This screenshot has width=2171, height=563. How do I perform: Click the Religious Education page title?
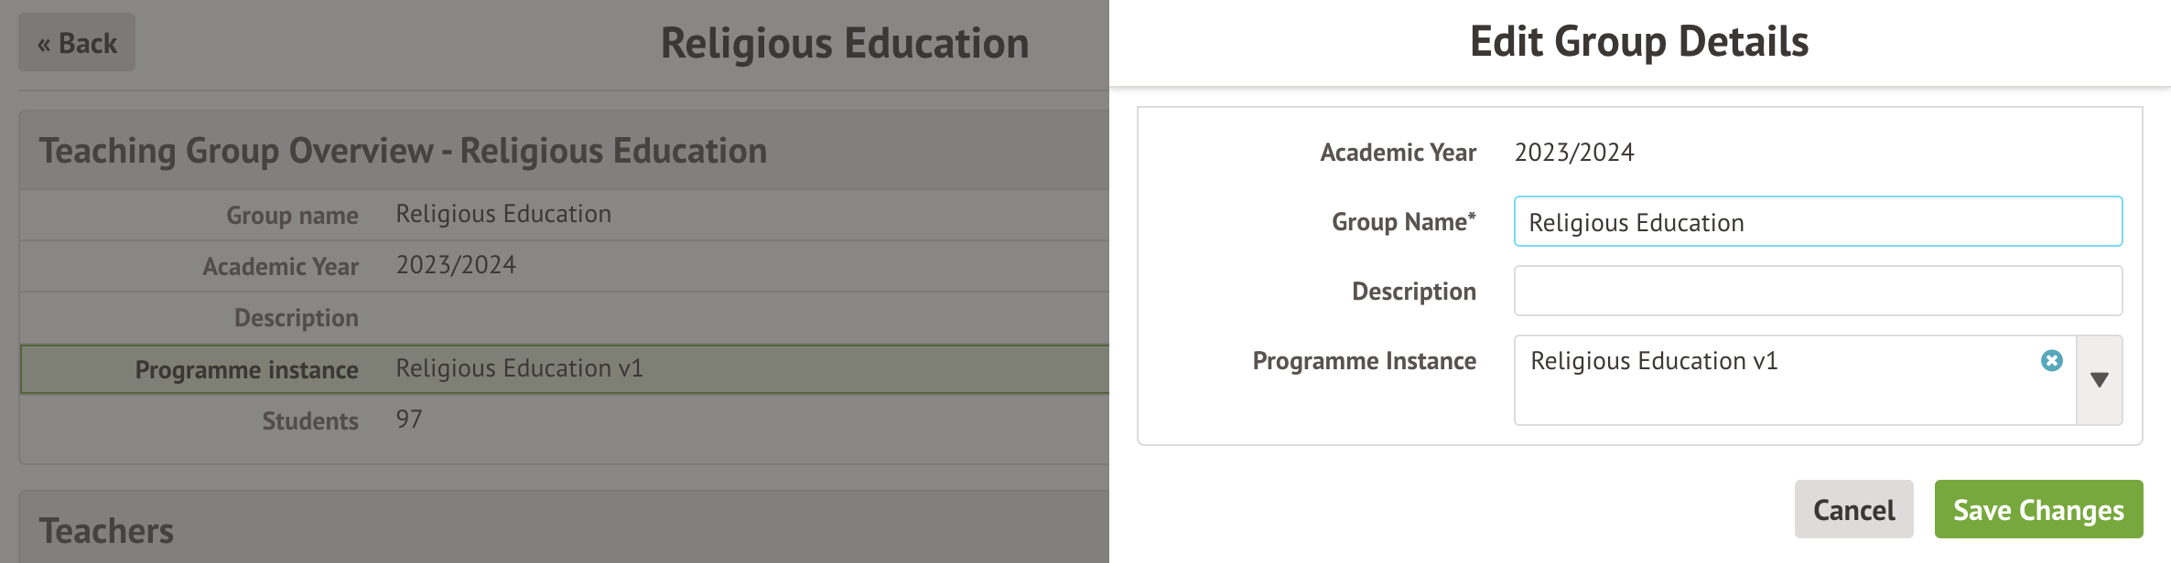click(x=845, y=44)
